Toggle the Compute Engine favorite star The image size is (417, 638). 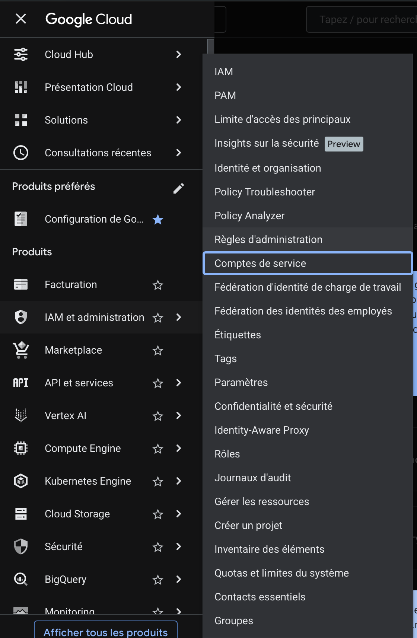[x=158, y=449]
